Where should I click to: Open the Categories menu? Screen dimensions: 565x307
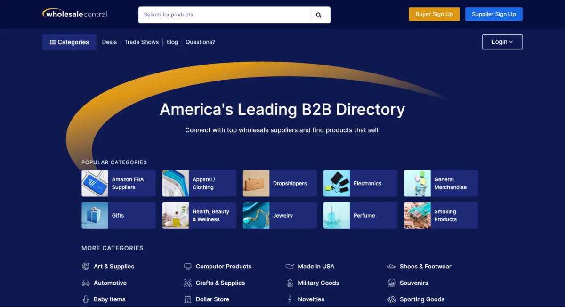[69, 42]
